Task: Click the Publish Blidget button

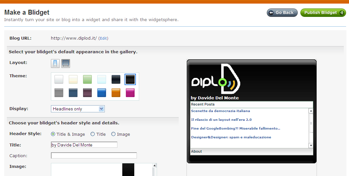Action: 323,13
